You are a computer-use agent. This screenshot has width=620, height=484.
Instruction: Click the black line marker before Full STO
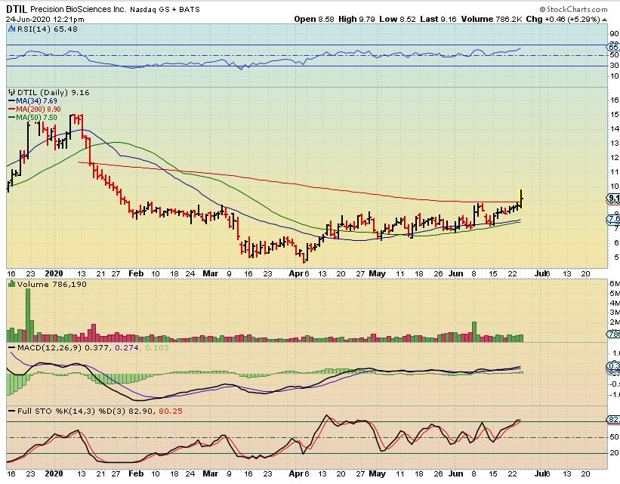[x=12, y=412]
